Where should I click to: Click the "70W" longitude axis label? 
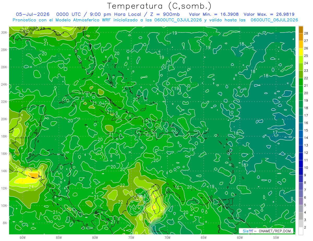167,238
